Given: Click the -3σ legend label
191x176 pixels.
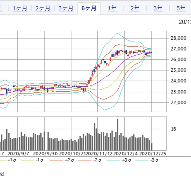Looking at the screenshot, I should pos(155,160).
